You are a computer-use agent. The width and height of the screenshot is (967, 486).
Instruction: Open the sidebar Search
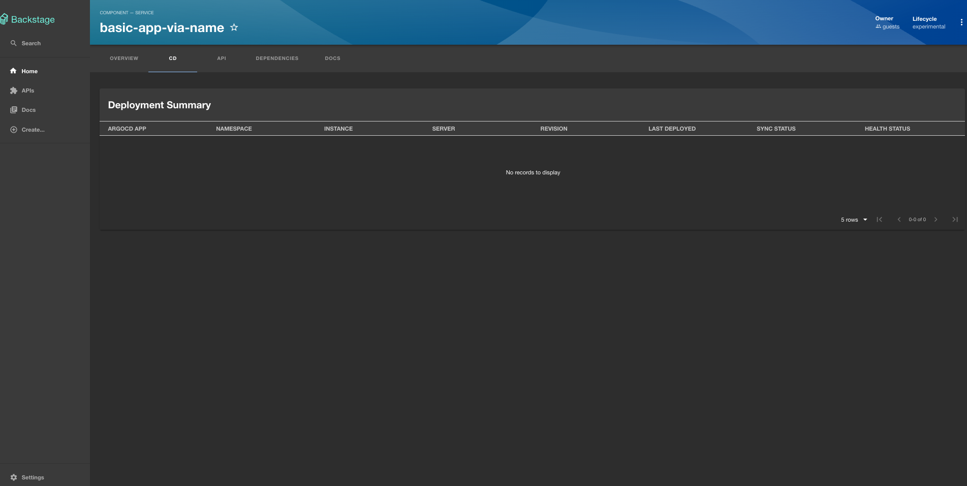coord(45,43)
